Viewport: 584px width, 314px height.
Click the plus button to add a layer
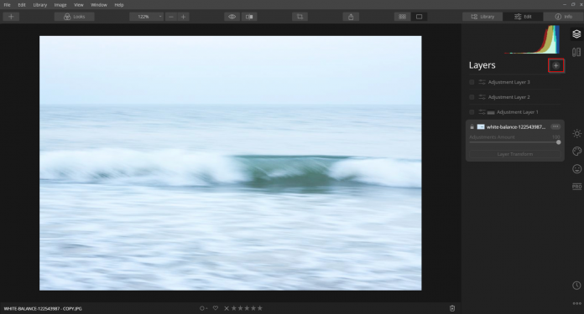coord(556,66)
